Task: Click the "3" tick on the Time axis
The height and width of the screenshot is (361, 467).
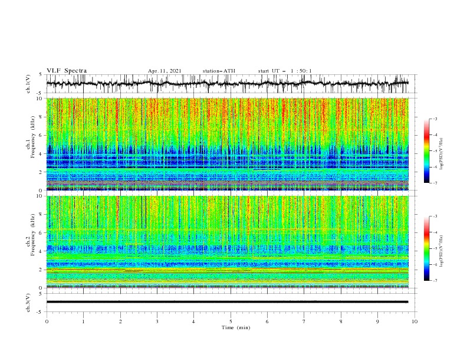Action: tap(157, 321)
